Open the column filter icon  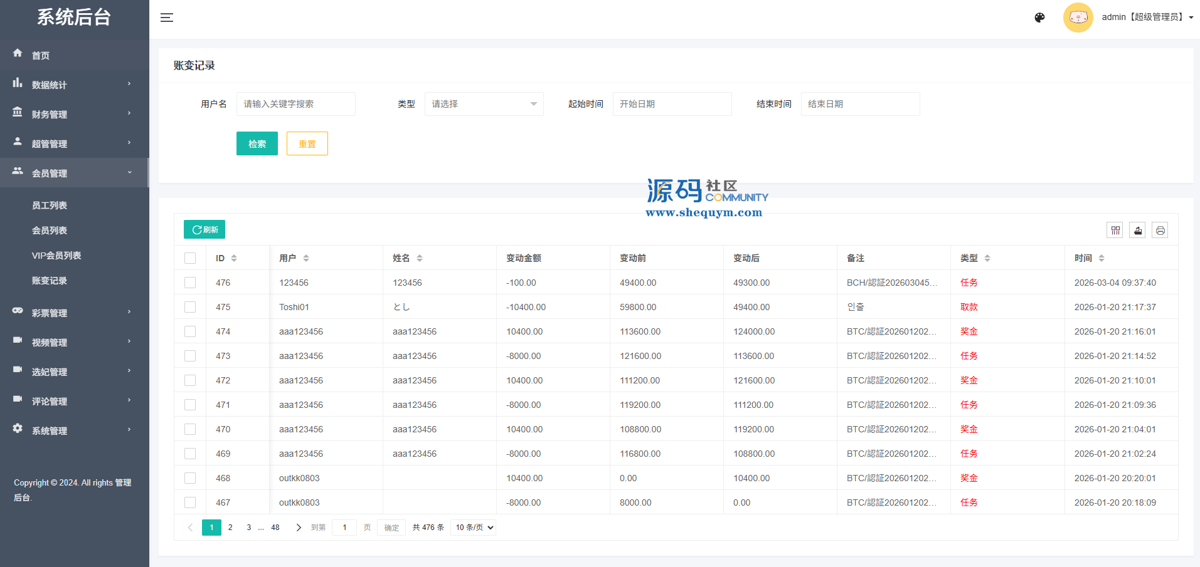click(x=1115, y=231)
